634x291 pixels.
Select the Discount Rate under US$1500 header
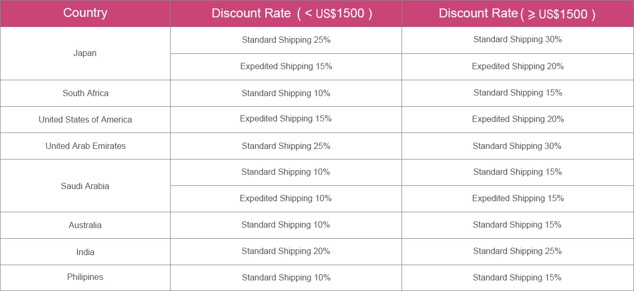pos(286,13)
